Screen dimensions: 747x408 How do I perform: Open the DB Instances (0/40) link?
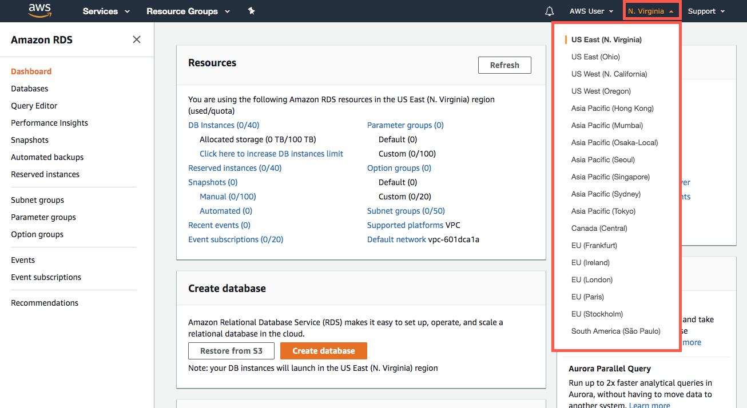(223, 125)
